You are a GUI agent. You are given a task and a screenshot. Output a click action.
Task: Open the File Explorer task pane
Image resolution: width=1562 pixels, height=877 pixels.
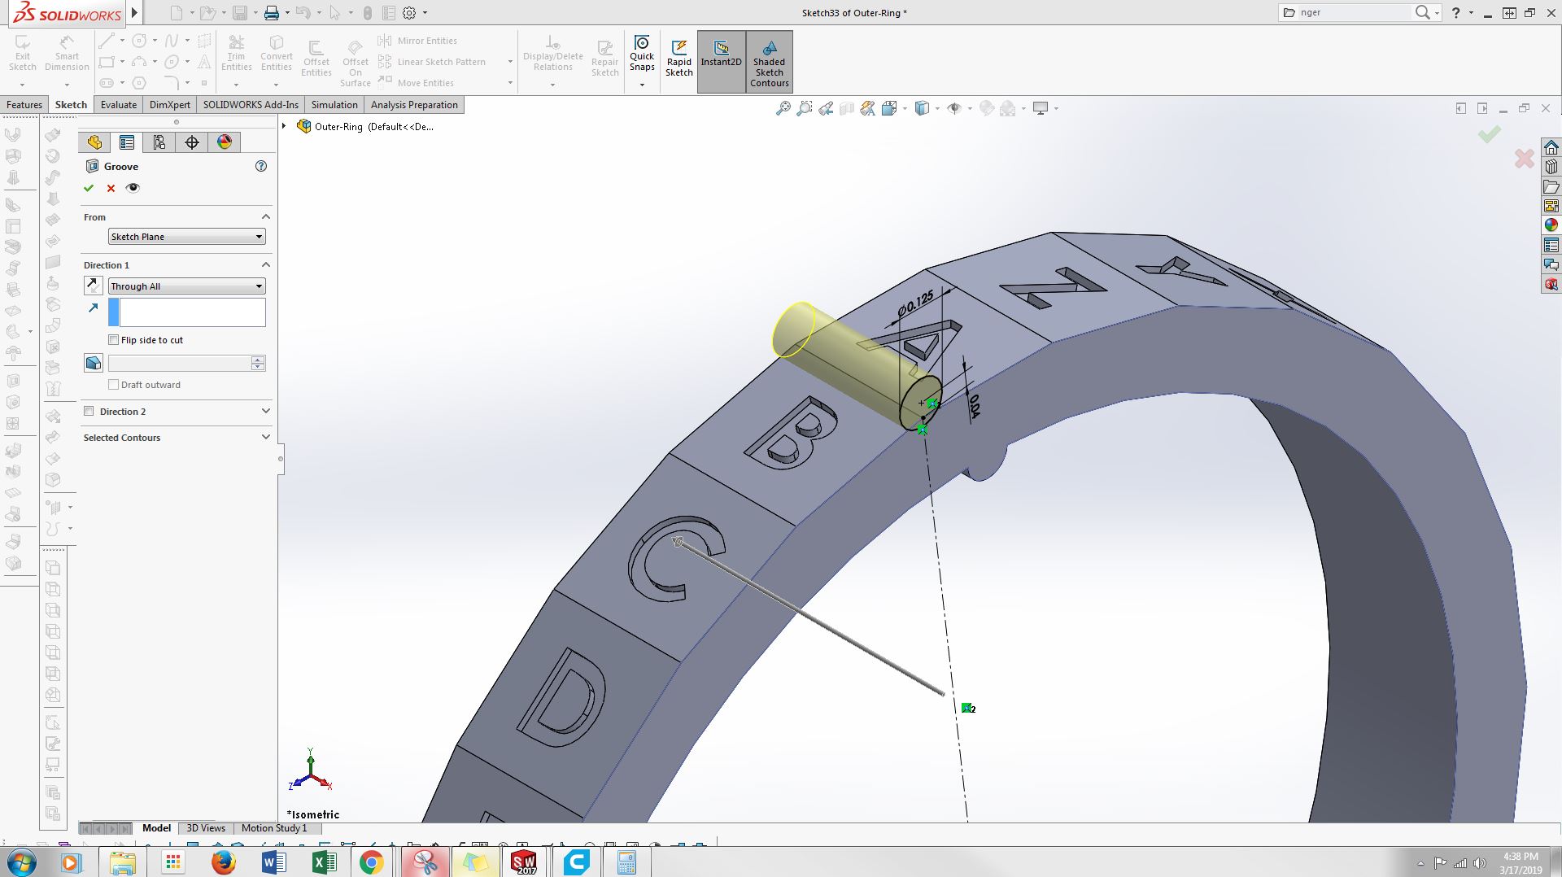1551,186
